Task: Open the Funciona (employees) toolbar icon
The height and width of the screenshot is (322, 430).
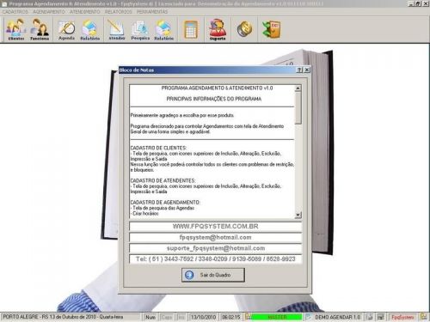Action: coord(40,29)
